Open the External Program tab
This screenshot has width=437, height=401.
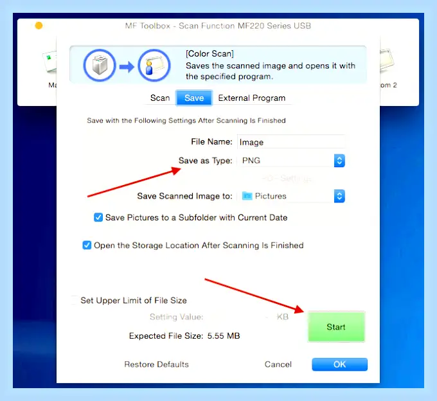coord(252,98)
